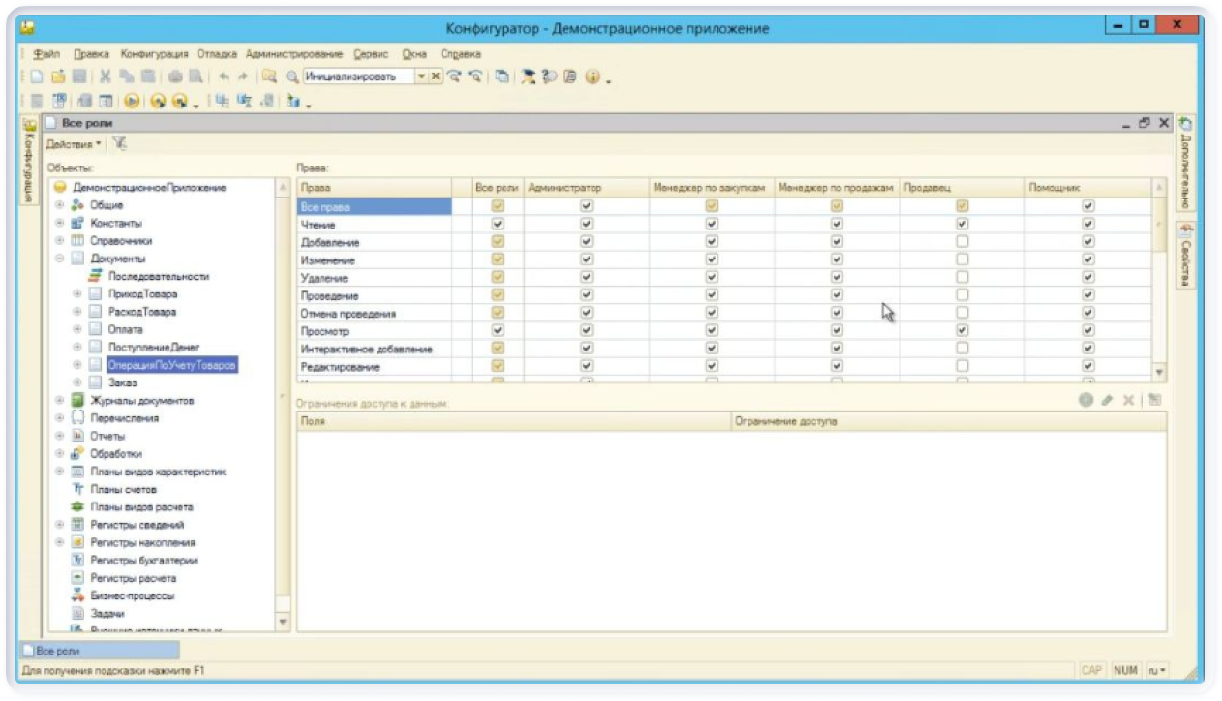
Task: Open the Конфигурация menu
Action: click(154, 54)
